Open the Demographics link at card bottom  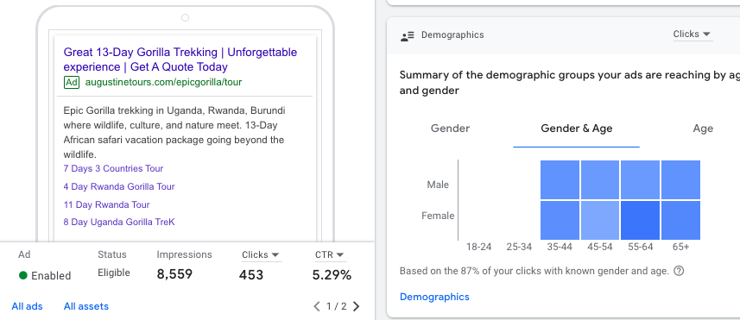[434, 297]
